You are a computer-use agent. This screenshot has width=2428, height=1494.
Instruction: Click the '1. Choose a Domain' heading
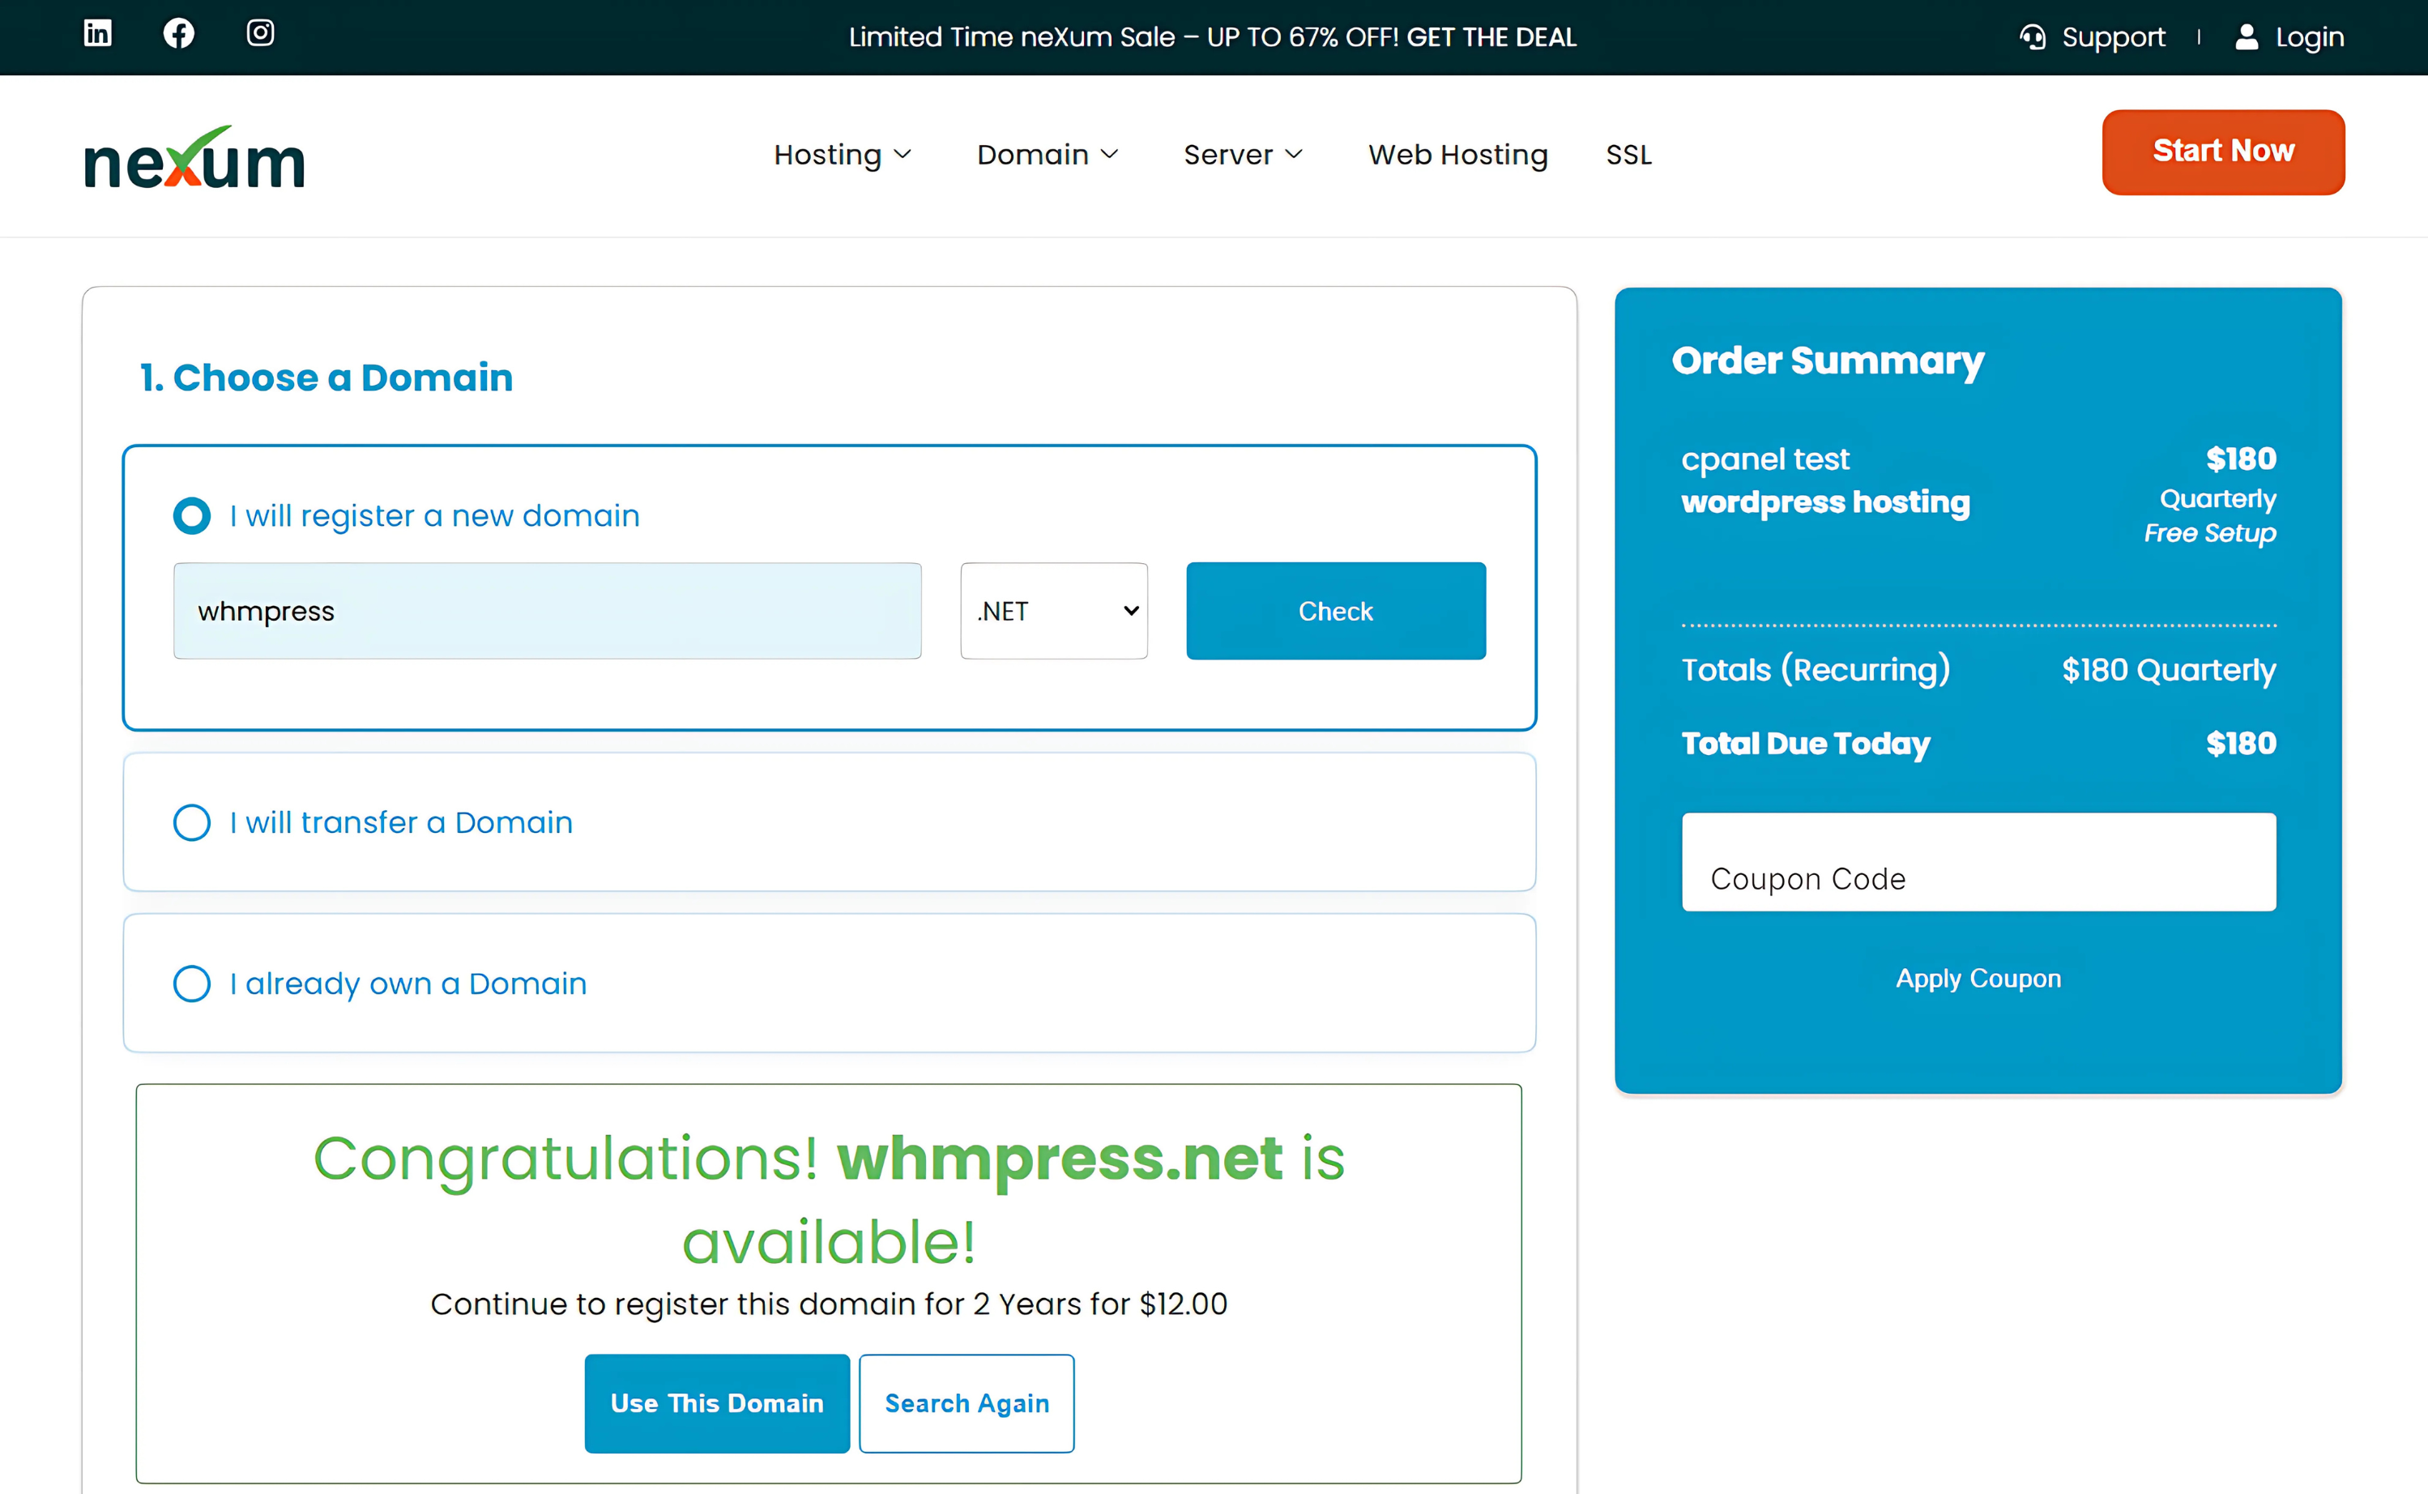click(326, 378)
